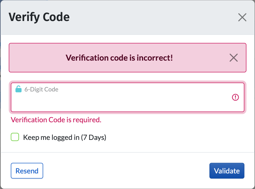The width and height of the screenshot is (255, 189).
Task: Click the '(7 Days)' text in checkbox label
Action: tap(93, 138)
